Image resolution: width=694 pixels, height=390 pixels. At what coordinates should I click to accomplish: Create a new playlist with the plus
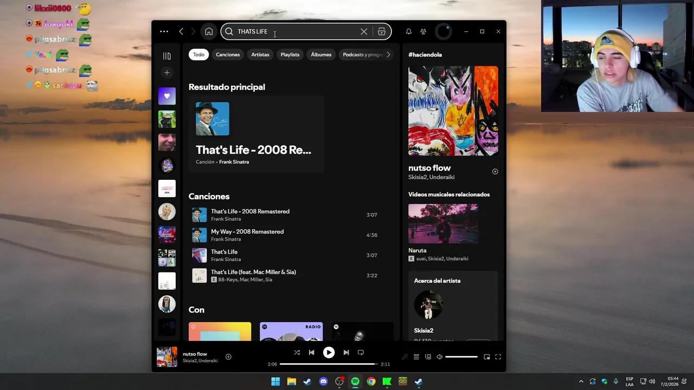167,73
